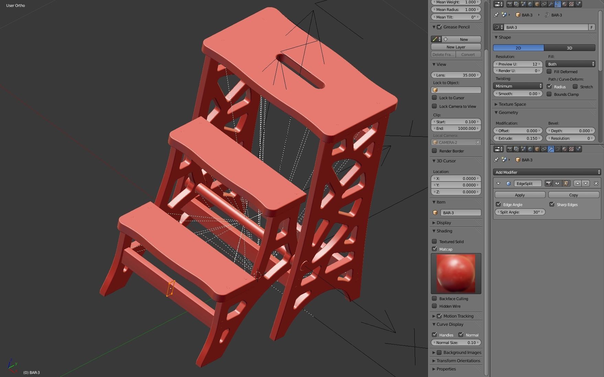Viewport: 604px width, 377px height.
Task: Uncheck Sharp Edges in EdgeSplit
Action: (552, 204)
